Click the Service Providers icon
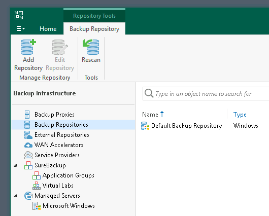 click(28, 155)
